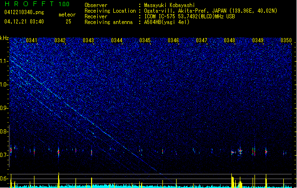Viewport: 297px width, 188px height.
Task: Click the 0343 time marker
Action: 88,40
